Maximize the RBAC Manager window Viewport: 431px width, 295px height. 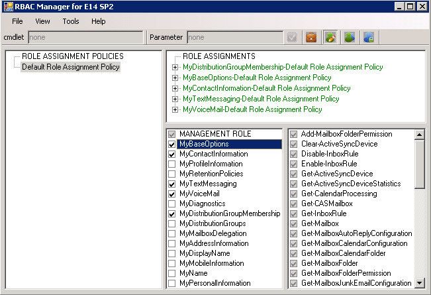point(410,7)
